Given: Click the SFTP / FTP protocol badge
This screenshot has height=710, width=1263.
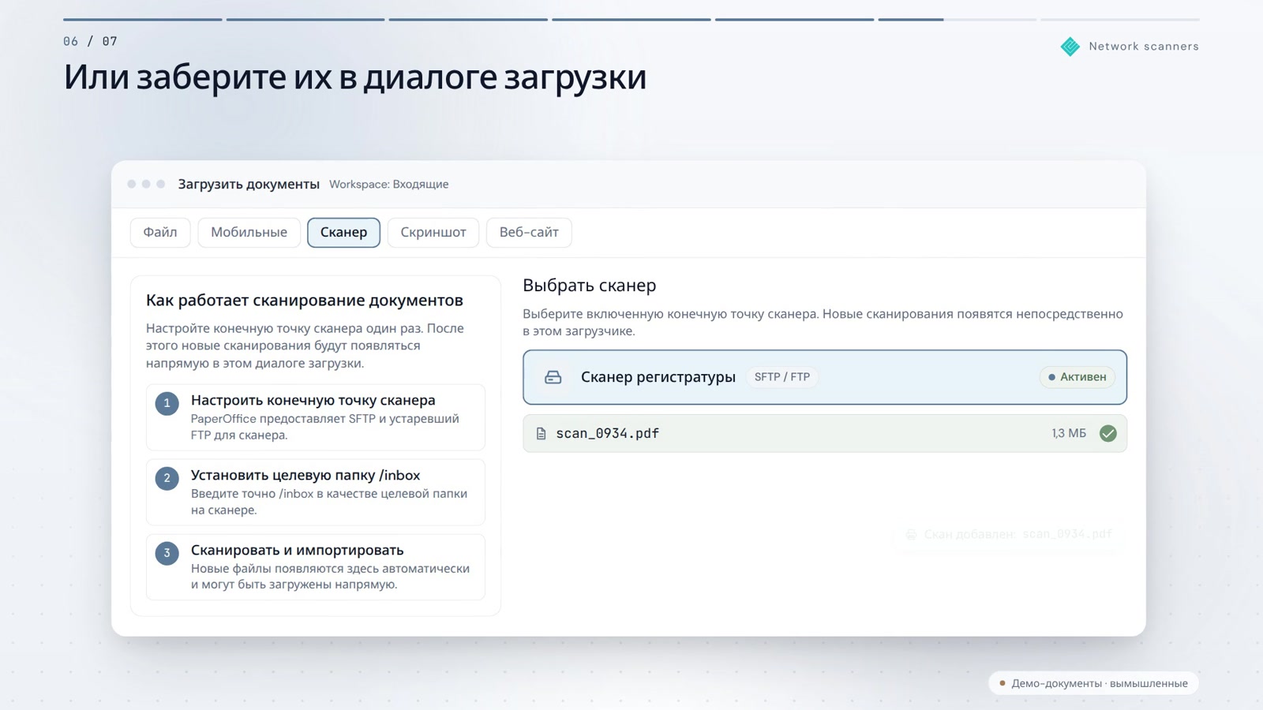Looking at the screenshot, I should 782,377.
